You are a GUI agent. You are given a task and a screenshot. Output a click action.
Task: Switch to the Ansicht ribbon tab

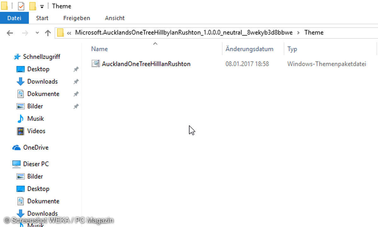[x=115, y=18]
